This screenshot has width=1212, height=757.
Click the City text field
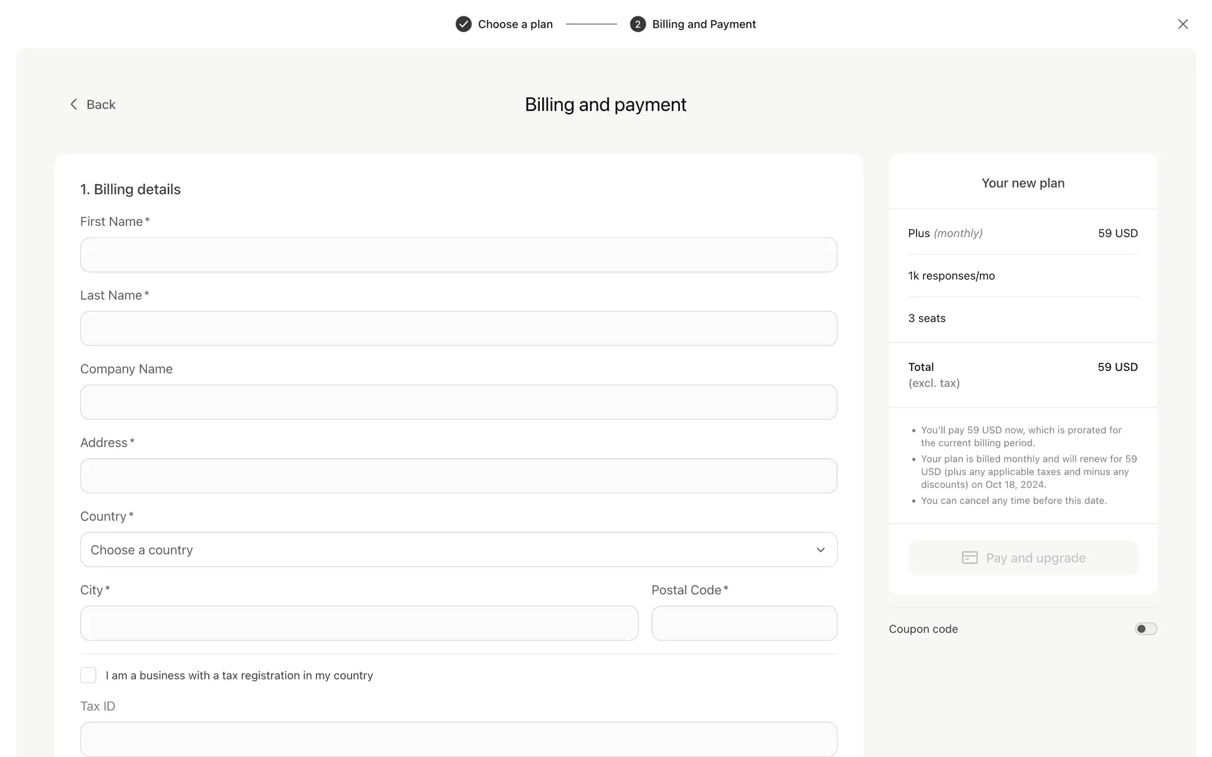coord(359,623)
